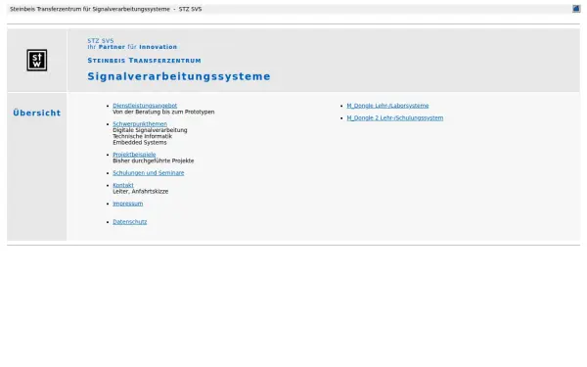
Task: Go to the Kontakt page
Action: pos(123,185)
